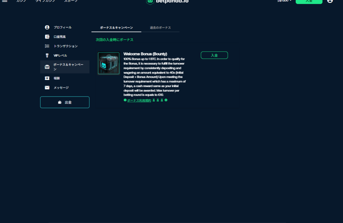343x223 pixels.
Task: Open the user account icon in the header
Action: [x=330, y=1]
